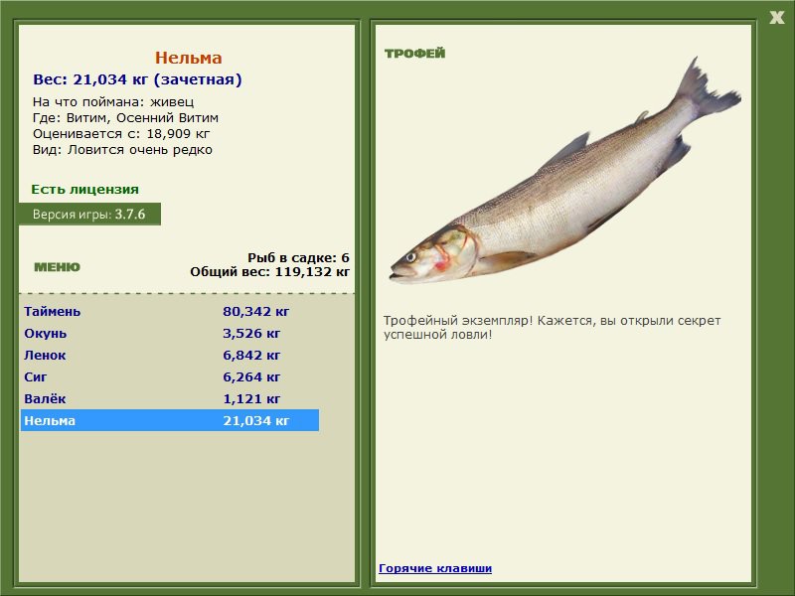Click the nelma fish picture

click(564, 172)
